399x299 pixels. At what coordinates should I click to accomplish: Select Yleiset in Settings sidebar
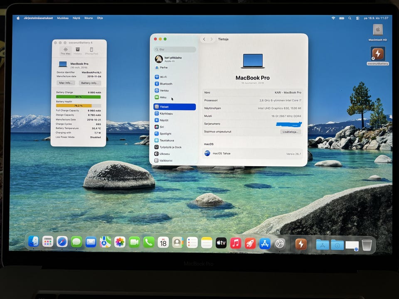click(175, 107)
